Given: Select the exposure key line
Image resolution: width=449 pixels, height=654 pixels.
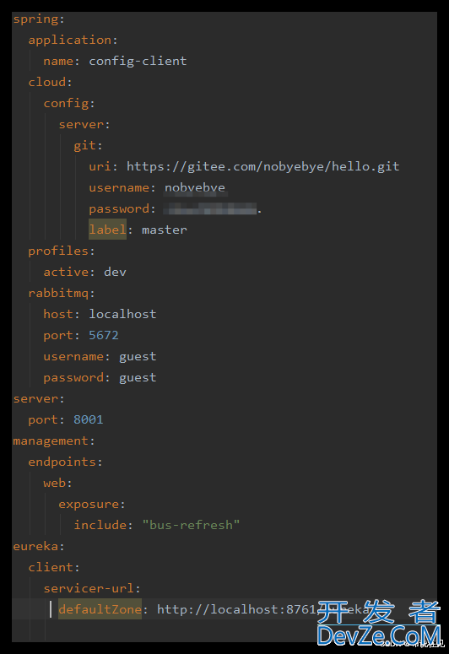Looking at the screenshot, I should (92, 504).
